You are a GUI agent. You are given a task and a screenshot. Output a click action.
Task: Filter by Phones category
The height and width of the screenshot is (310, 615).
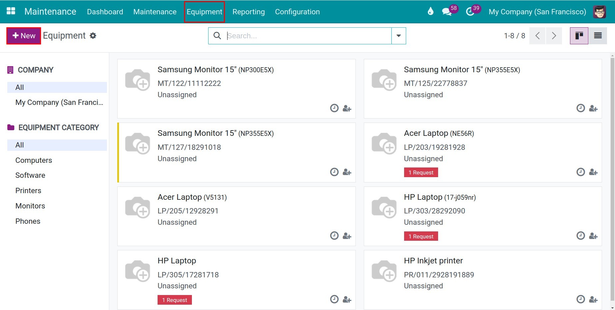(x=57, y=221)
